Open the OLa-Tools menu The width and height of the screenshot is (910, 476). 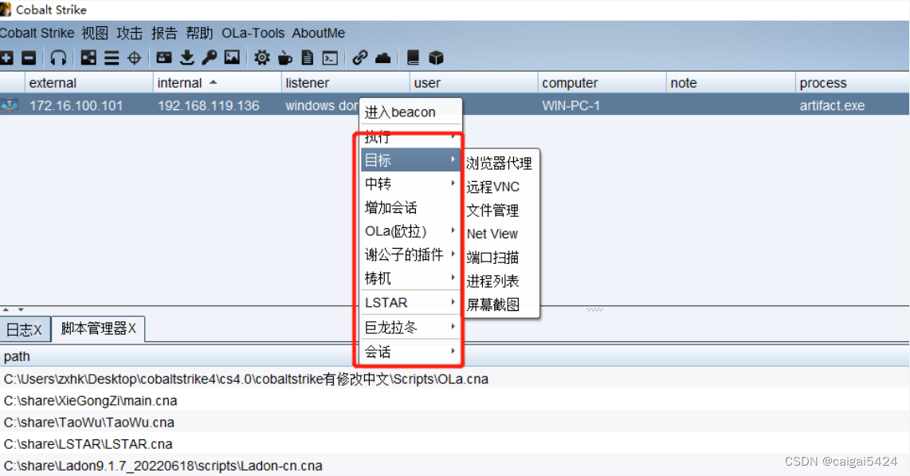[x=253, y=33]
